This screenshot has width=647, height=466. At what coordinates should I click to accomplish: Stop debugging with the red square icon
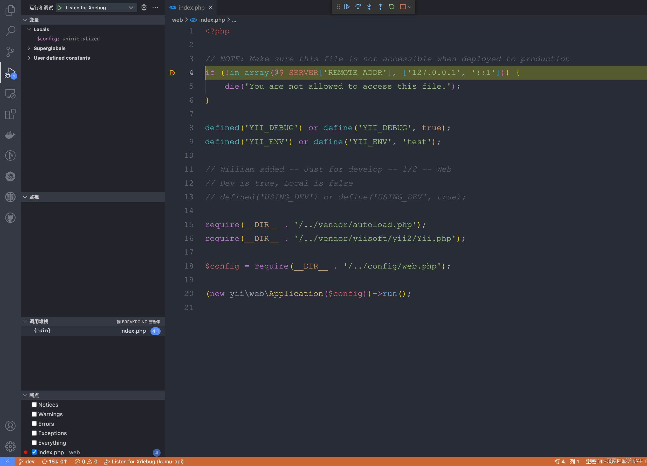pos(402,7)
